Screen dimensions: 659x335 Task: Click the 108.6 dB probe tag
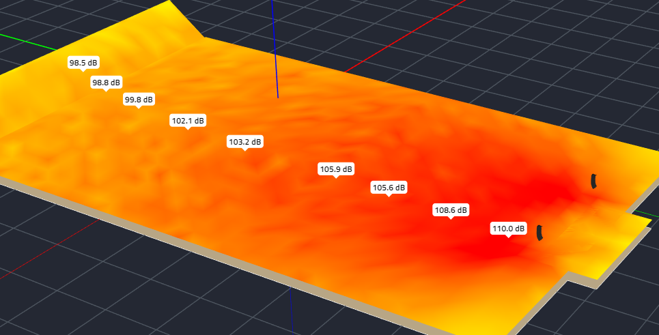coord(451,210)
